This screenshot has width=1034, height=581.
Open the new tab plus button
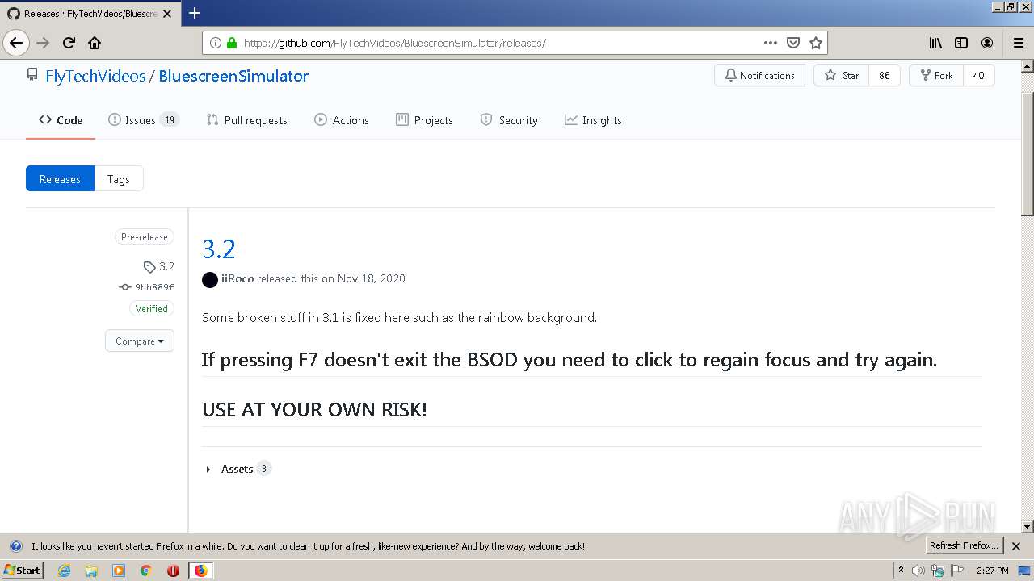(195, 13)
